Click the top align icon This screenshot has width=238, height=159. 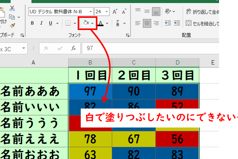pos(138,10)
